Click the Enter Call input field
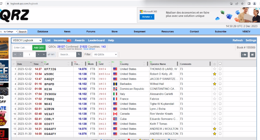 click(x=22, y=48)
